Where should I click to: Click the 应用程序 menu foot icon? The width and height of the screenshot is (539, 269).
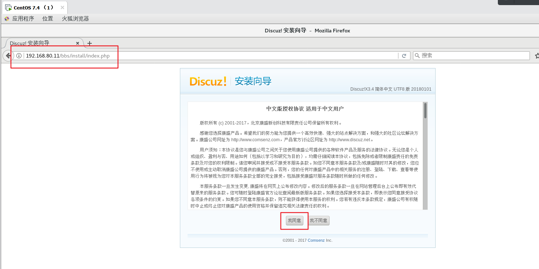(7, 19)
